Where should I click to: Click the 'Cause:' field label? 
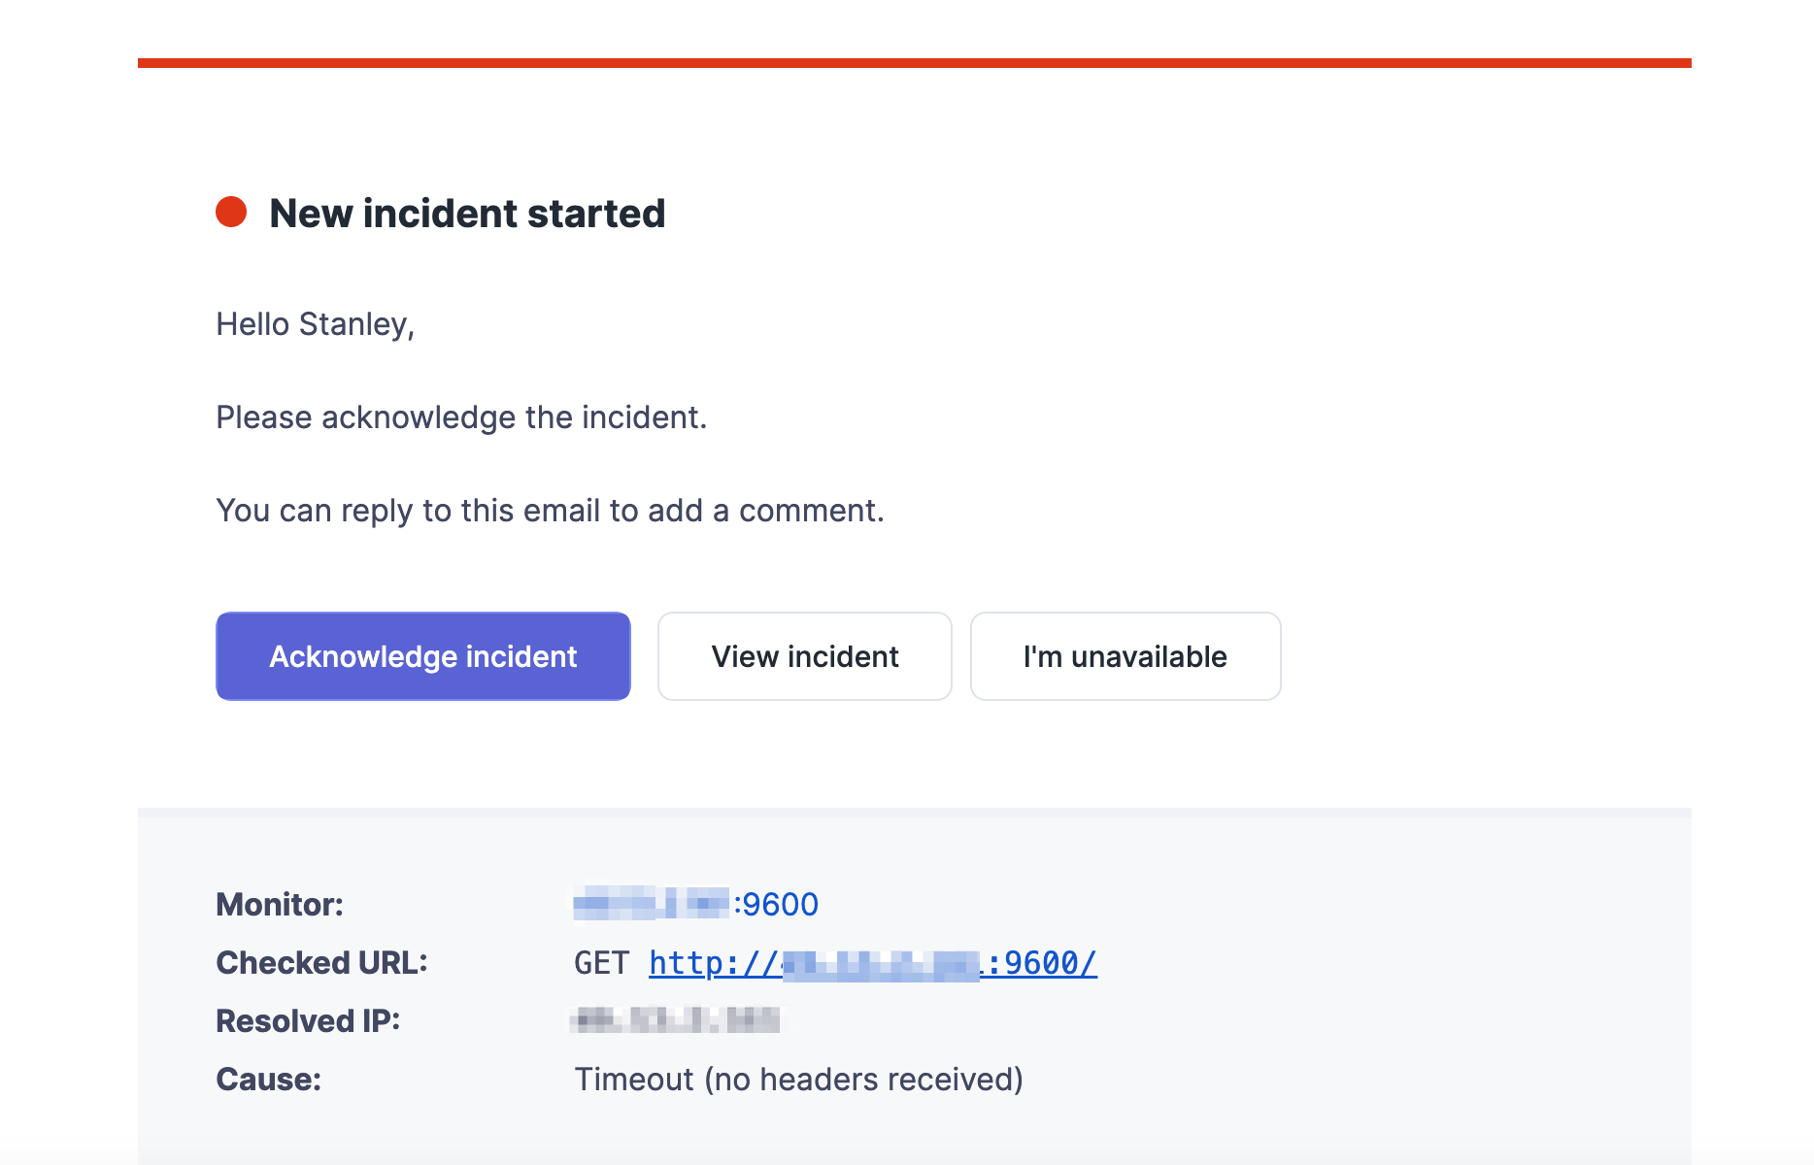(268, 1080)
